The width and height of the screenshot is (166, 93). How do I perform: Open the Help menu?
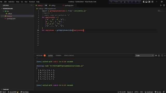point(38,2)
